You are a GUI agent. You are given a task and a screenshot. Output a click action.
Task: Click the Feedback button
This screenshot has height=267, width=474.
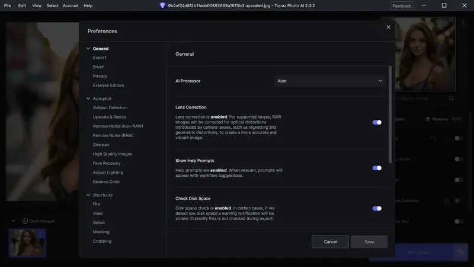tap(402, 6)
